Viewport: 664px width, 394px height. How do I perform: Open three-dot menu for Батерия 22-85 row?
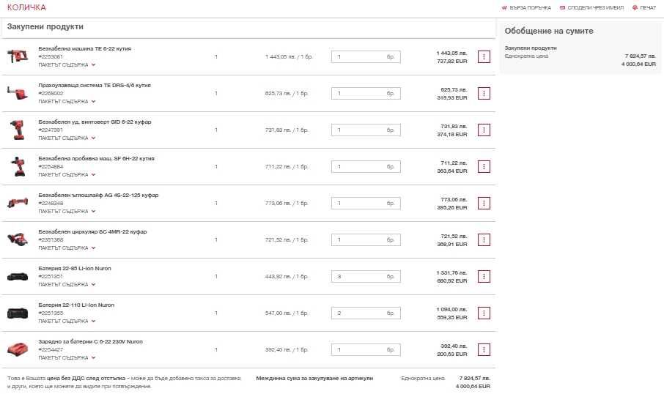pyautogui.click(x=484, y=276)
